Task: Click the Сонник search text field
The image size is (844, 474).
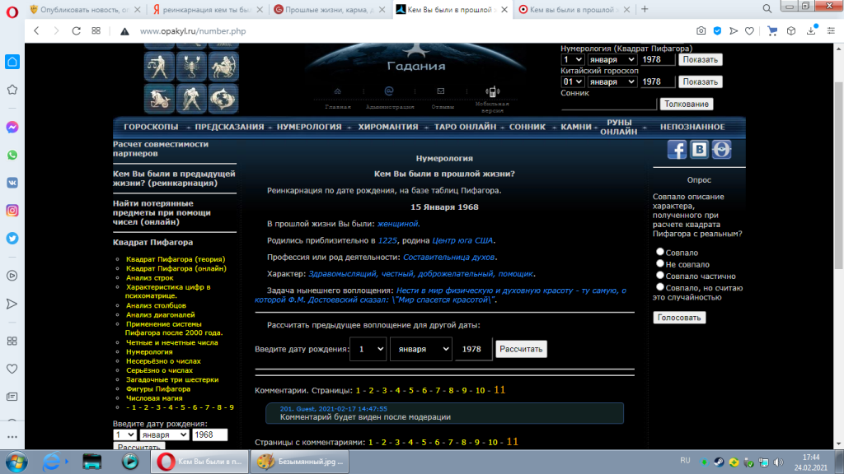Action: 608,104
